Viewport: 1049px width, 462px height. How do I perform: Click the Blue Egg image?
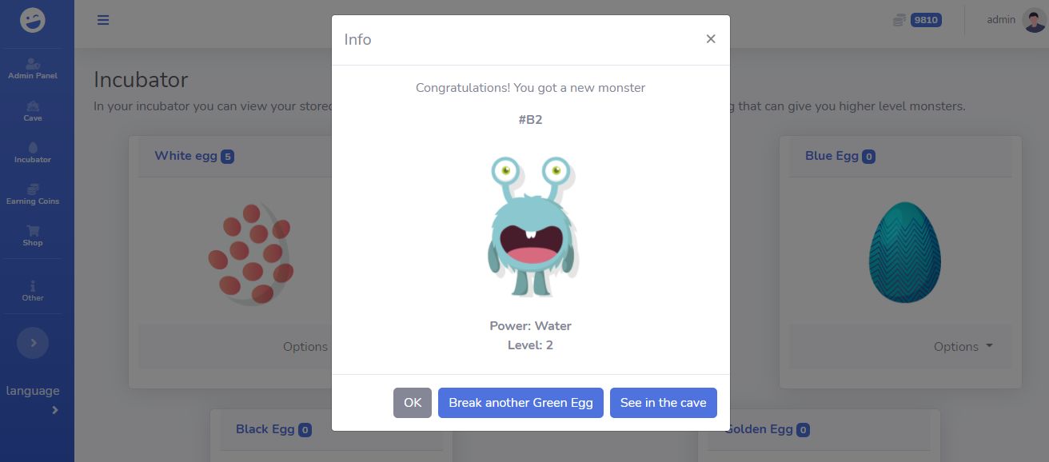(x=904, y=252)
